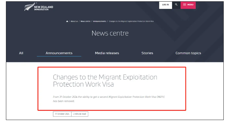
Task: Click the article summary about 31 October 2024
Action: click(109, 99)
